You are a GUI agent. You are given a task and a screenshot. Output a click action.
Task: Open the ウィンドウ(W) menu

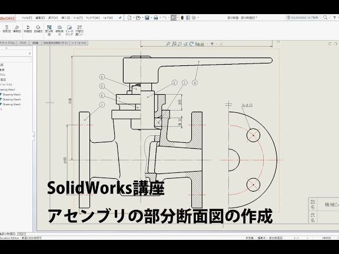[x=92, y=18]
